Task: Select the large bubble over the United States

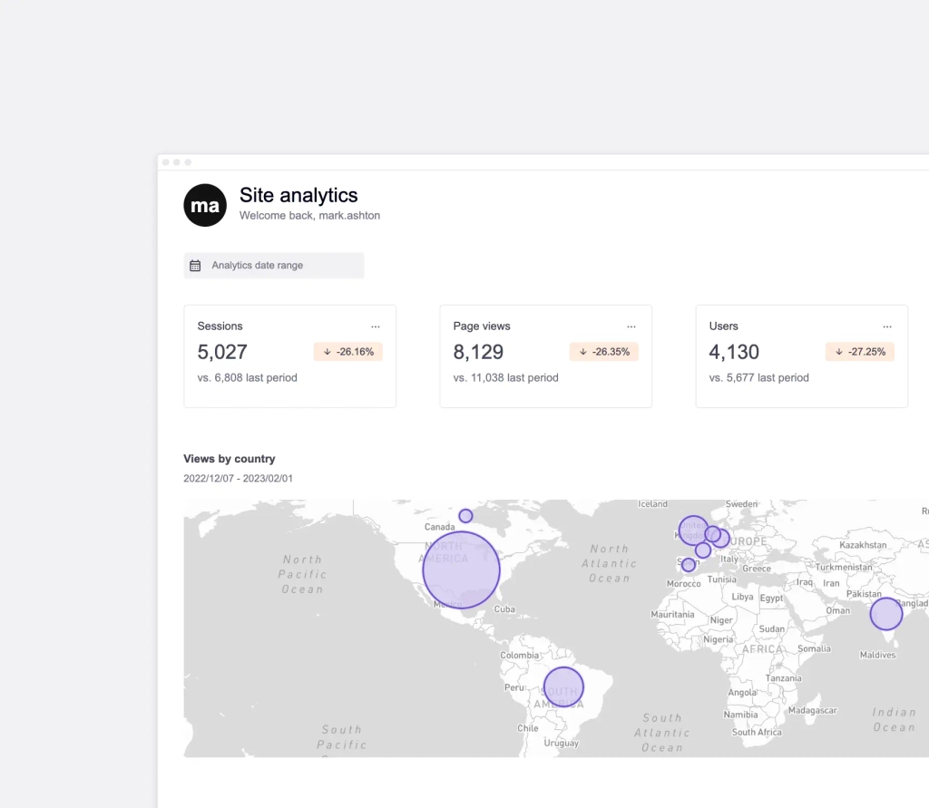Action: [x=461, y=569]
